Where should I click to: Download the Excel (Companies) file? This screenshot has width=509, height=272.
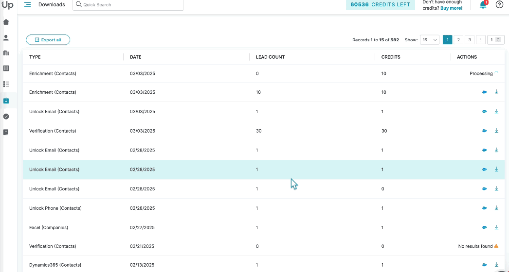[x=496, y=227]
